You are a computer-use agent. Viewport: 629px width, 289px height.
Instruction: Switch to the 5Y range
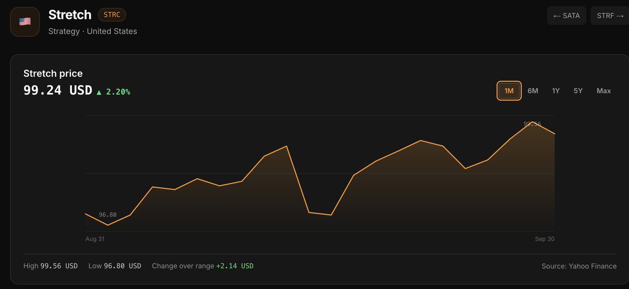[578, 91]
